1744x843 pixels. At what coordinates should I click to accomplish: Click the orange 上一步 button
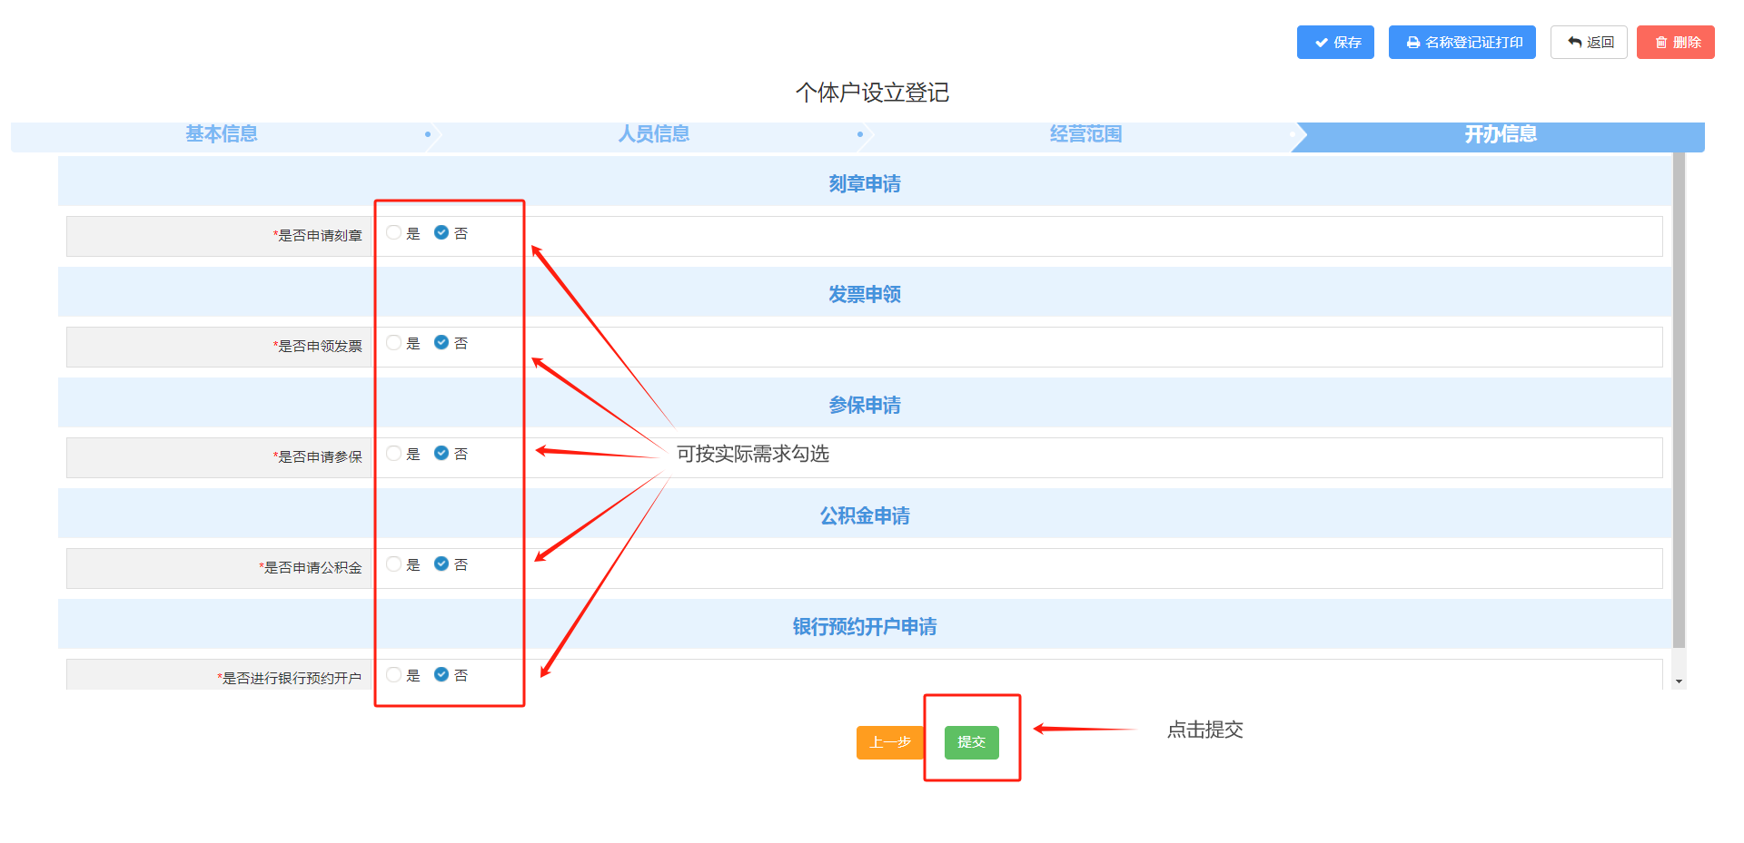[x=889, y=742]
